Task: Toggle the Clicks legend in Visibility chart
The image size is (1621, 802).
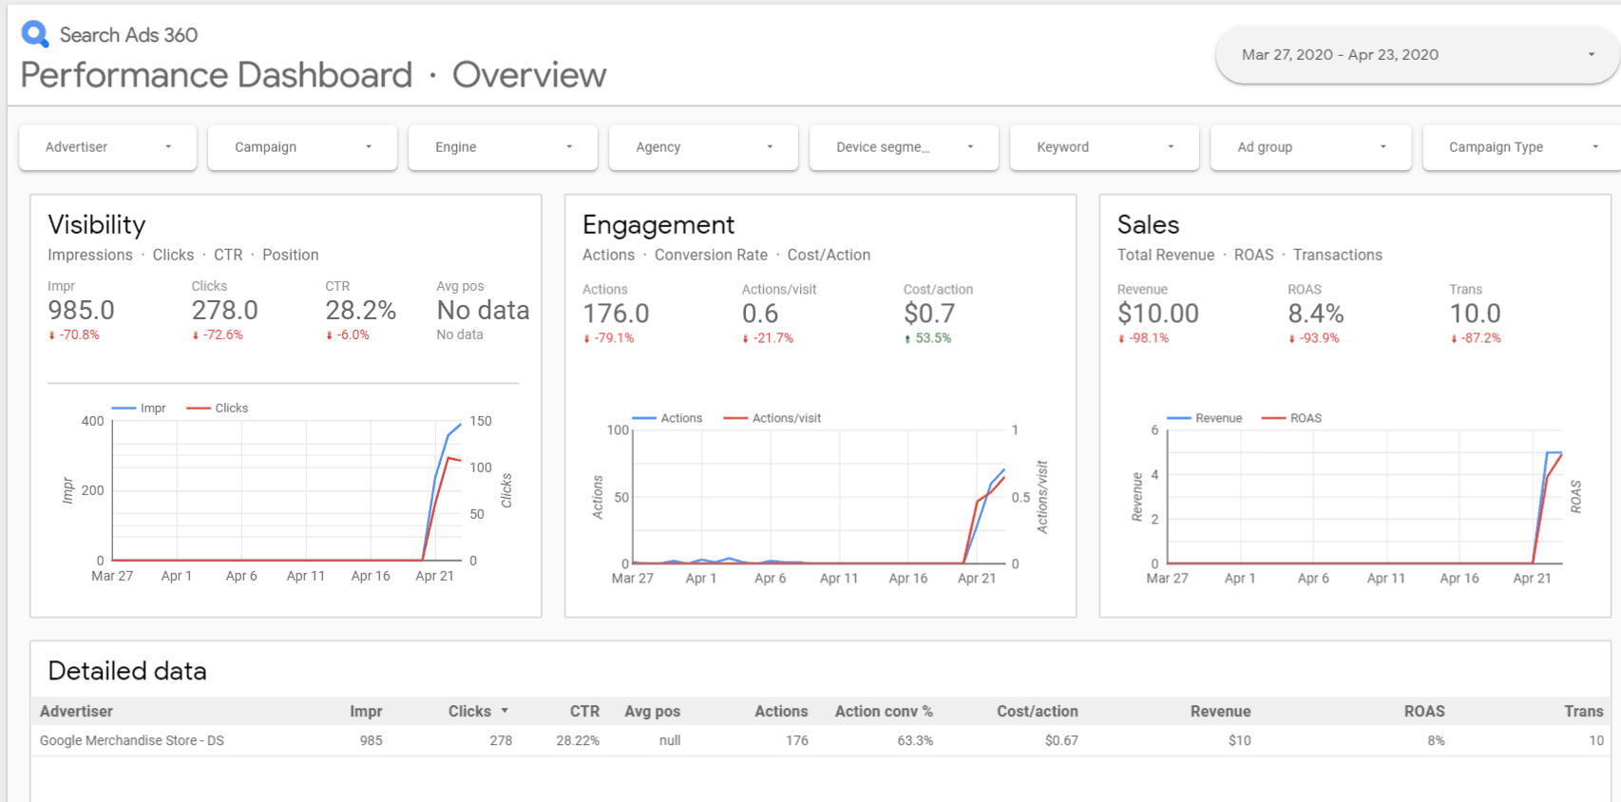Action: tap(219, 409)
